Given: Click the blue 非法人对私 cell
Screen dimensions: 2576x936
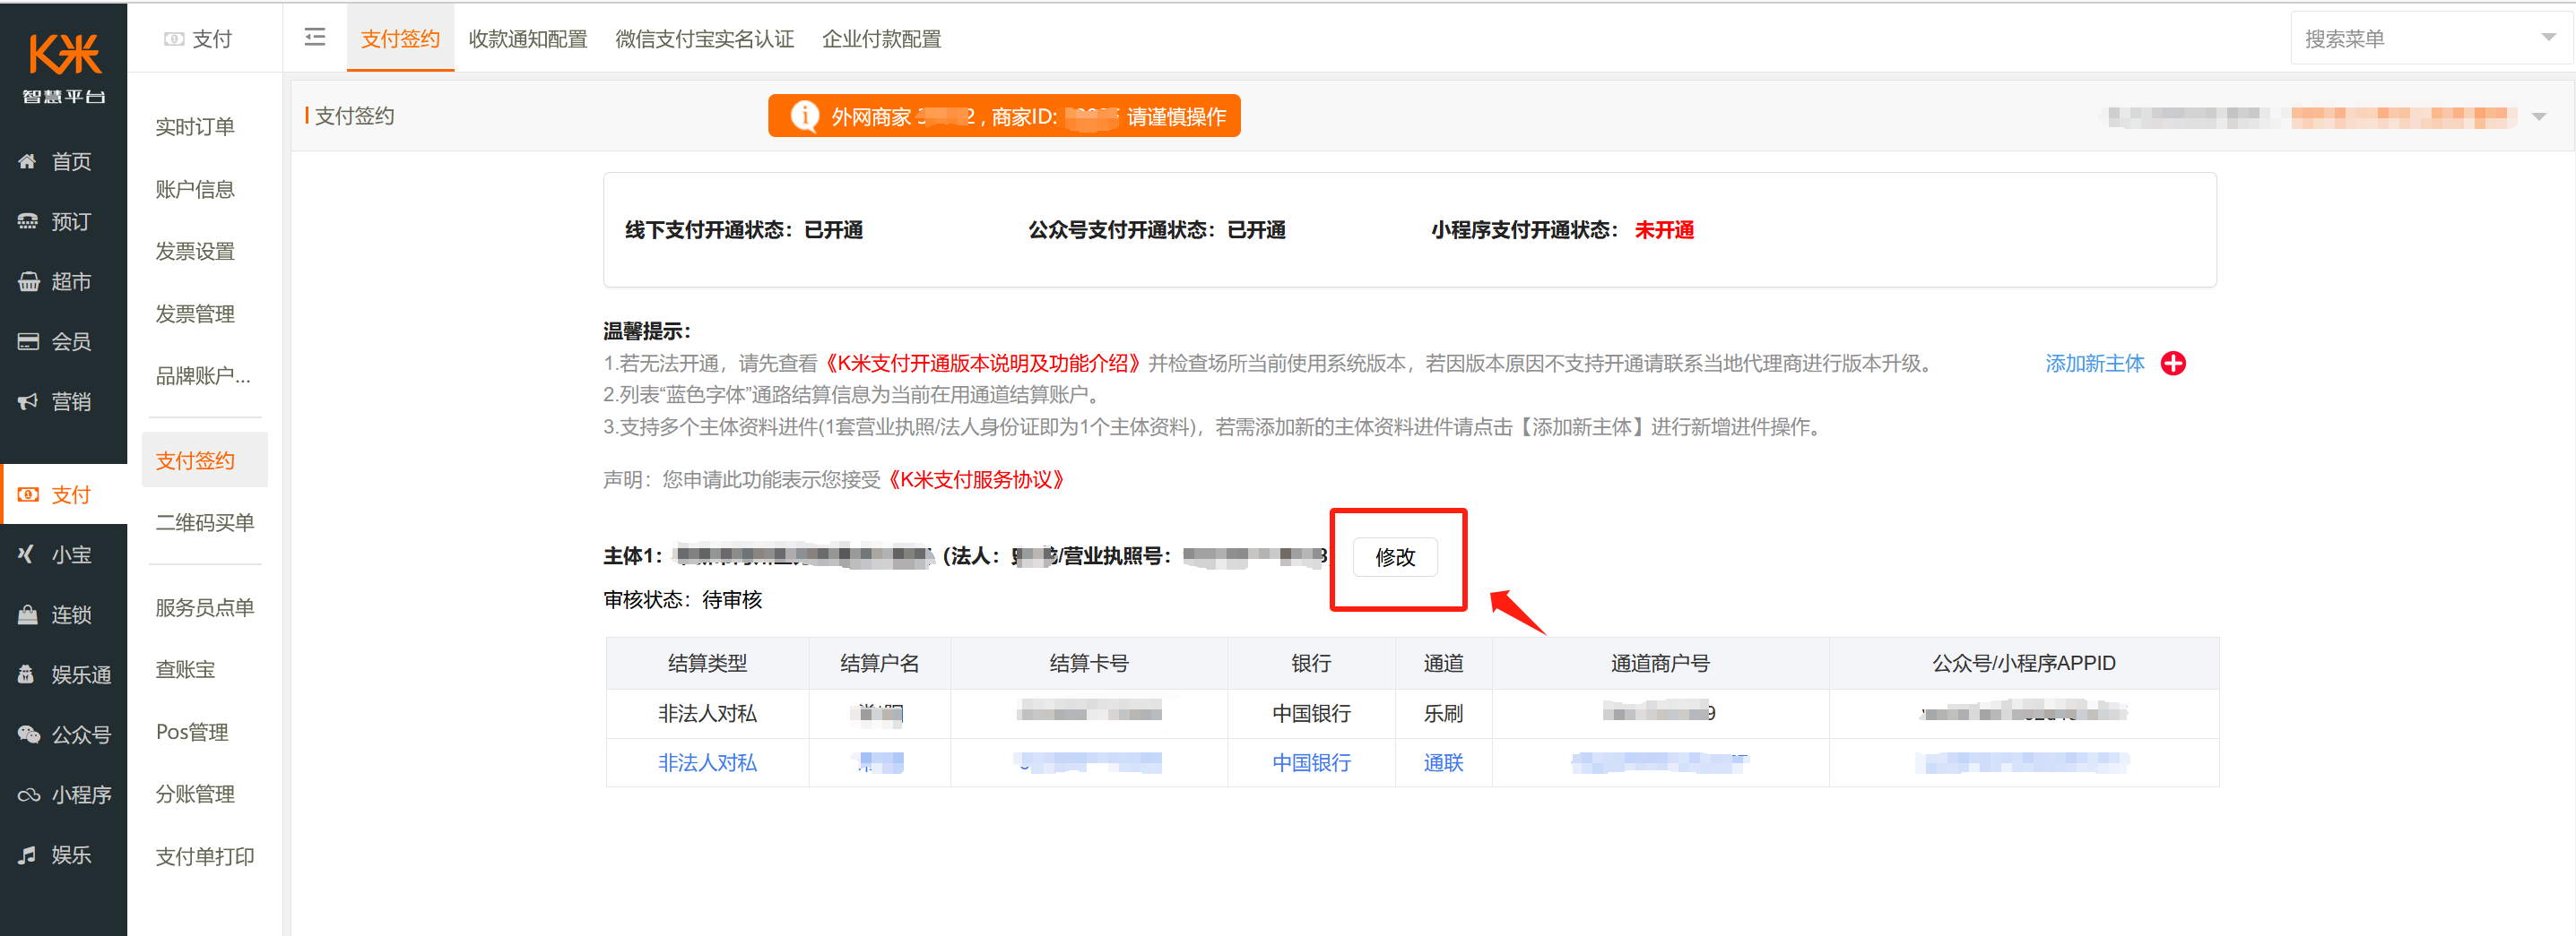Looking at the screenshot, I should pyautogui.click(x=707, y=763).
